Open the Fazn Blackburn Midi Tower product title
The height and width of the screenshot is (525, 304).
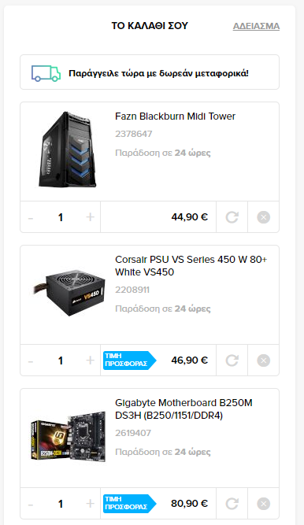point(175,116)
